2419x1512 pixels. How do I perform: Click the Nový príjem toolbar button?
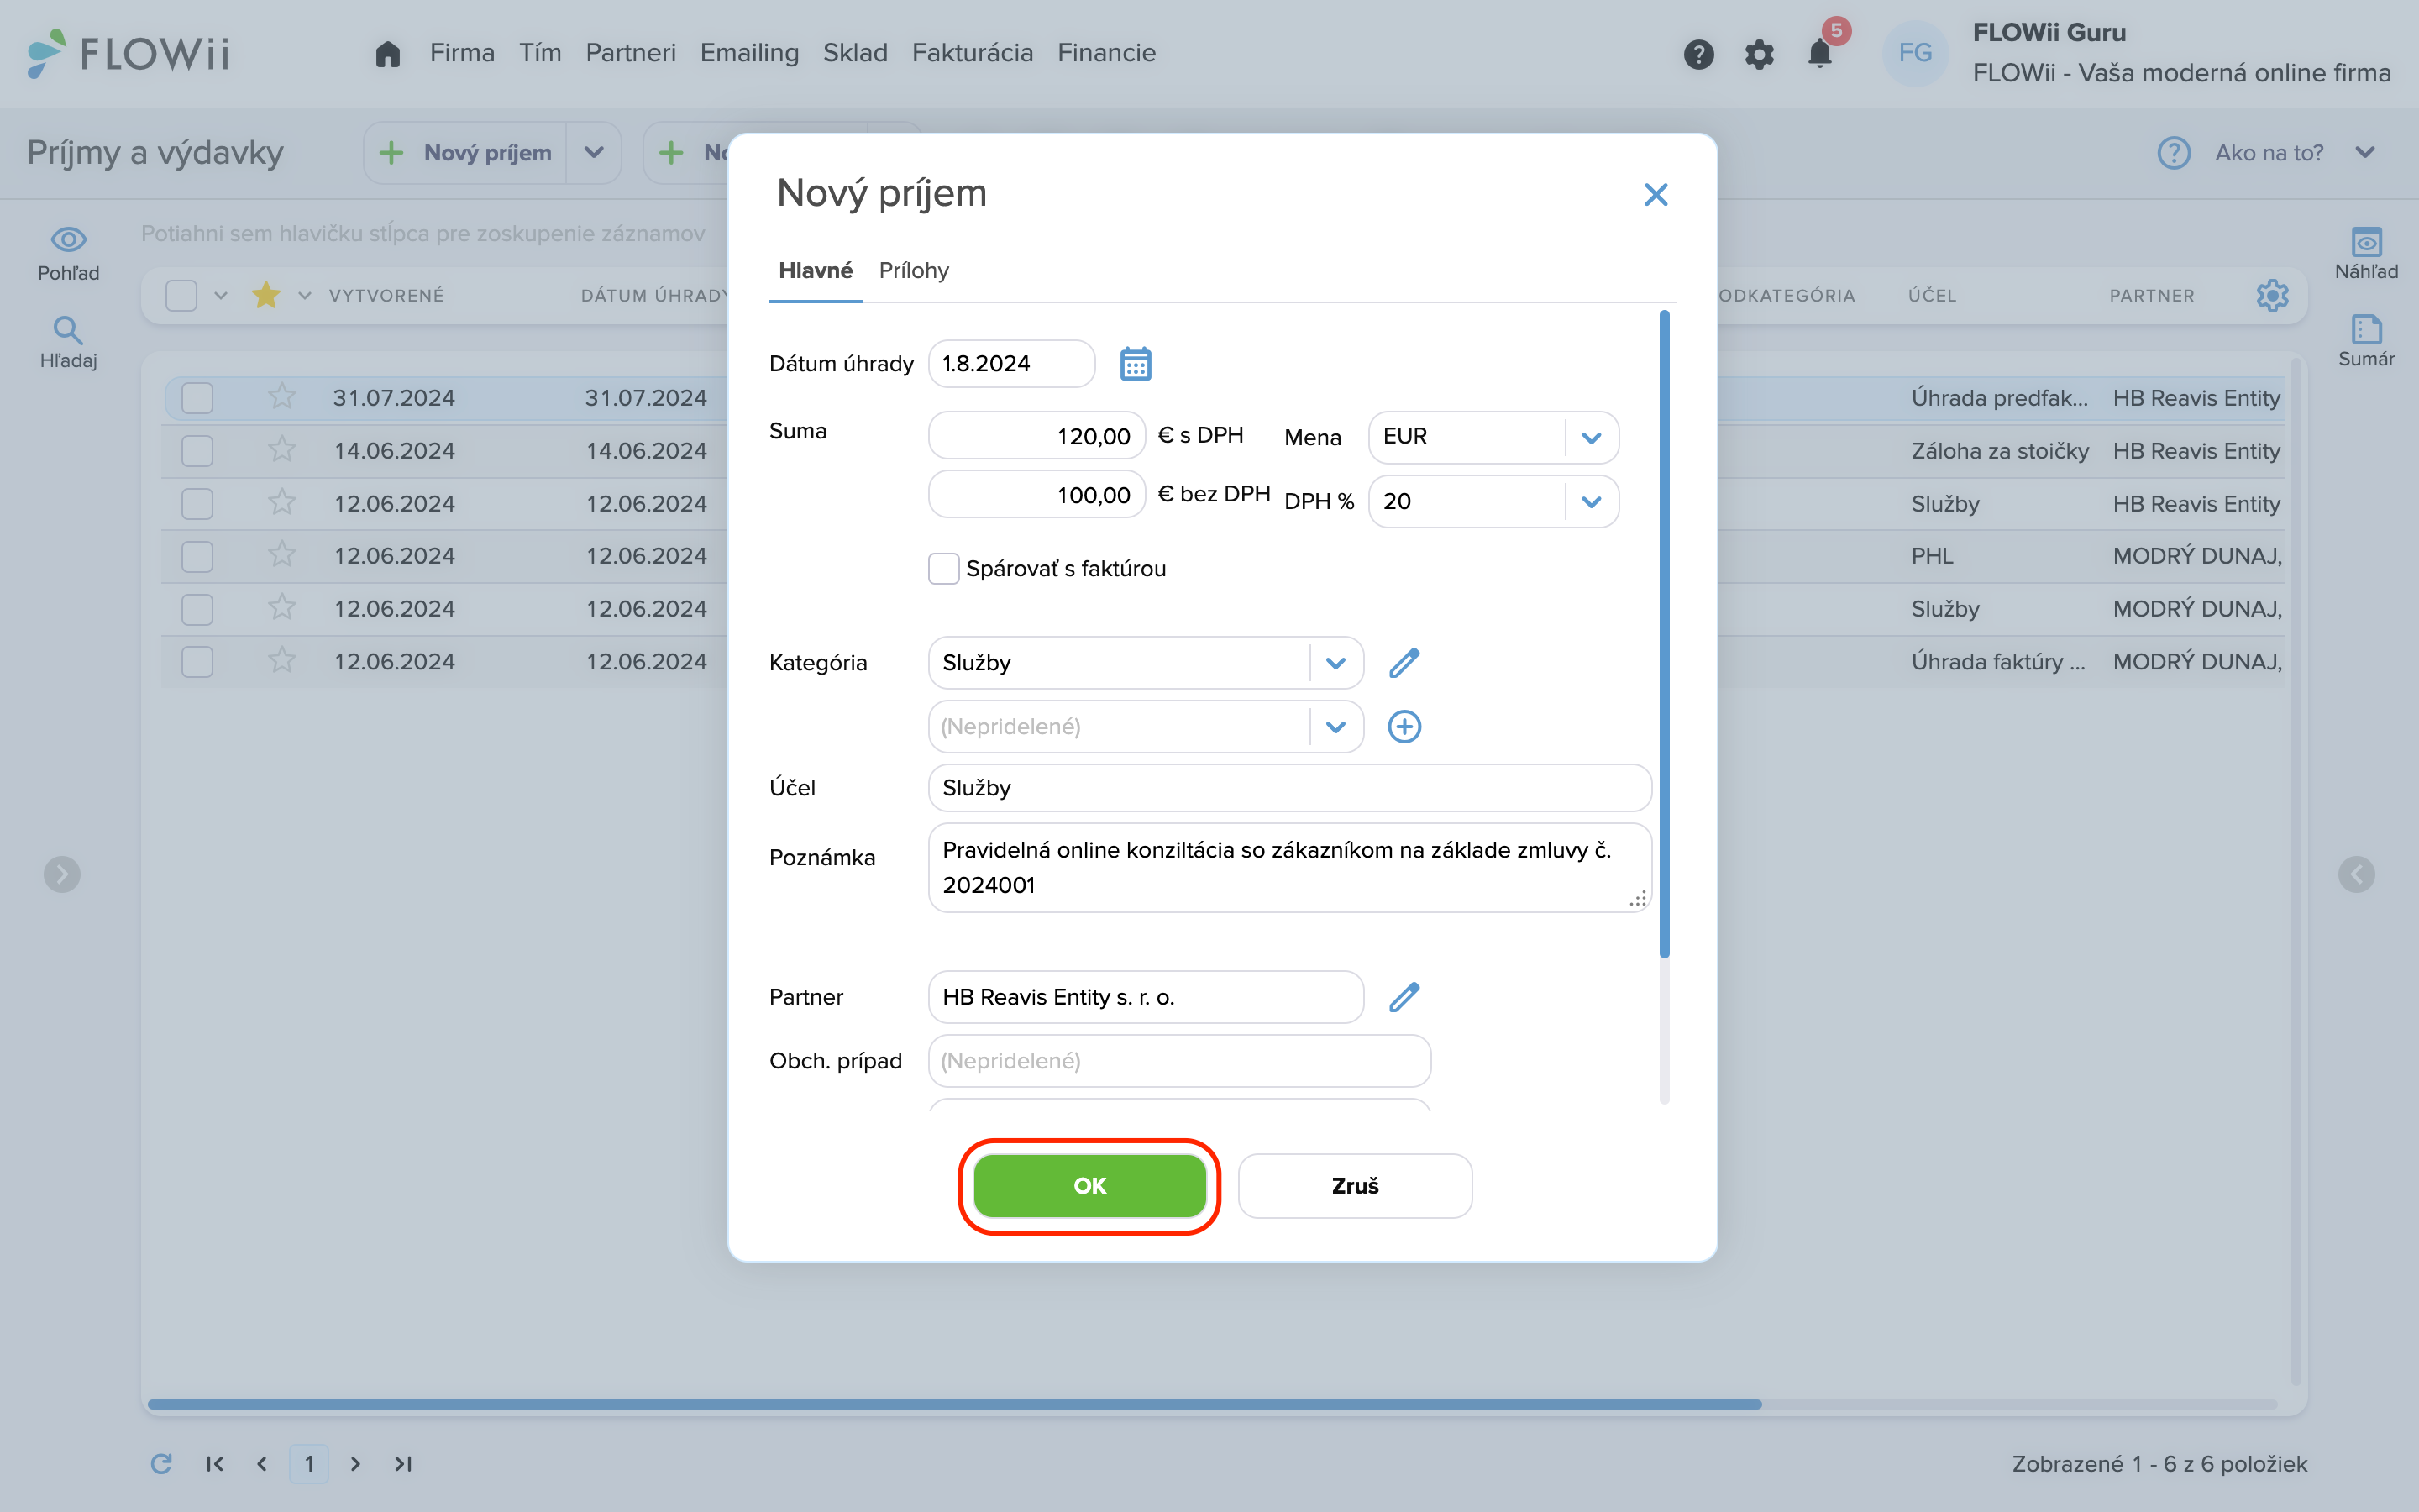point(466,153)
